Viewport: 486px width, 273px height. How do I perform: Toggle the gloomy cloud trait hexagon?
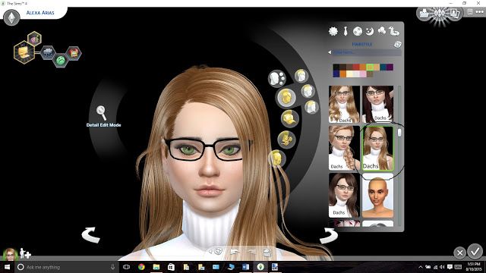[x=48, y=52]
